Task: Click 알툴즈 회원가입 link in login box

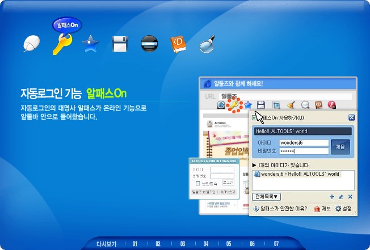Action: [x=203, y=192]
